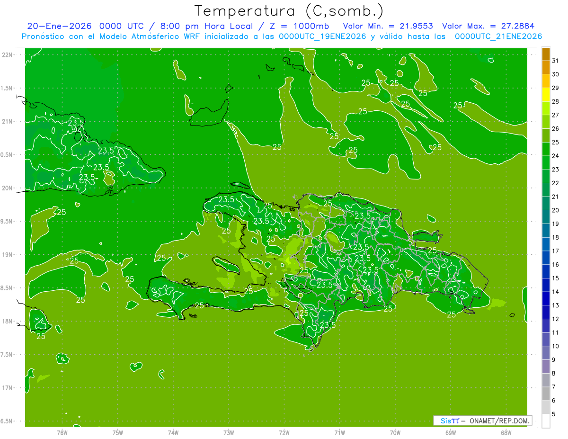Viewport: 568px width, 439px height.
Task: Click the '20N' latitude axis label
Action: 7,188
